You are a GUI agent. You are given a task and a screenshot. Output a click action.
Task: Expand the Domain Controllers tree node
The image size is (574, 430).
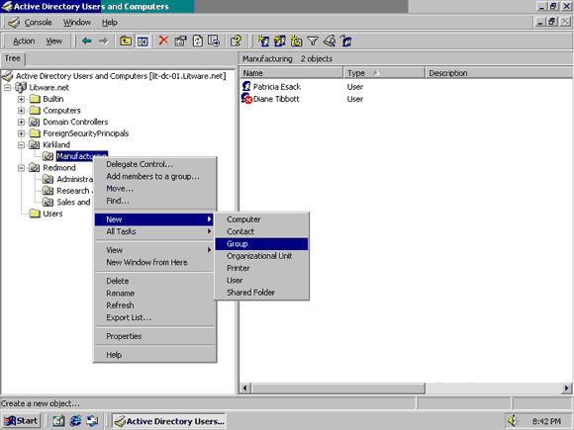click(21, 123)
